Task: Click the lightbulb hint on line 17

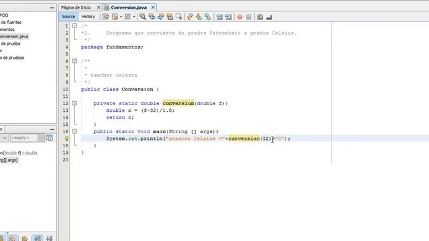Action: point(66,139)
